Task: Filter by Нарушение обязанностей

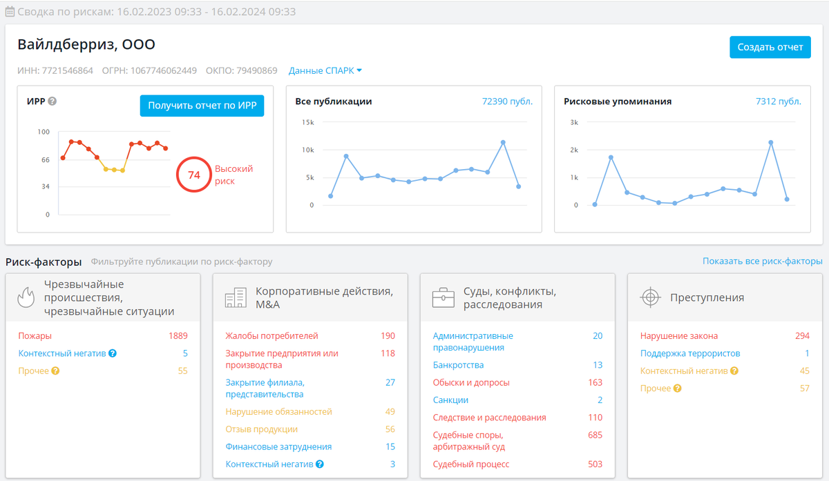Action: coord(278,412)
